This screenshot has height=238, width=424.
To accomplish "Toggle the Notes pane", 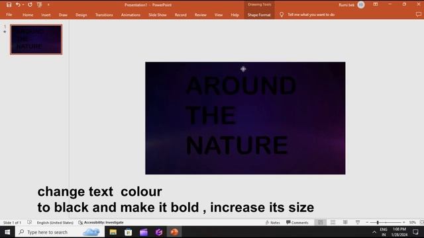I will click(272, 223).
